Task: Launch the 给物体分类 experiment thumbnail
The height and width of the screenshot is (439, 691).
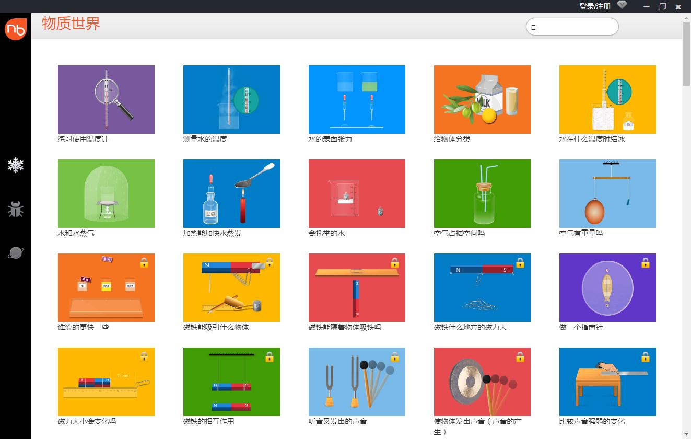Action: click(482, 99)
